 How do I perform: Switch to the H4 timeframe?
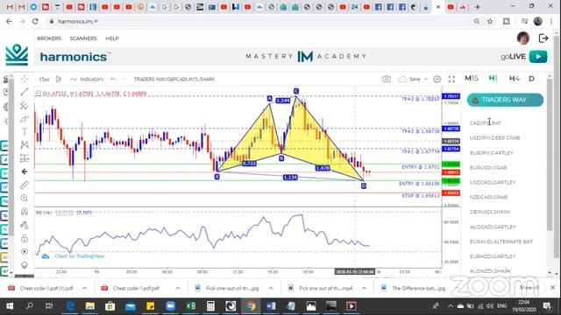515,78
